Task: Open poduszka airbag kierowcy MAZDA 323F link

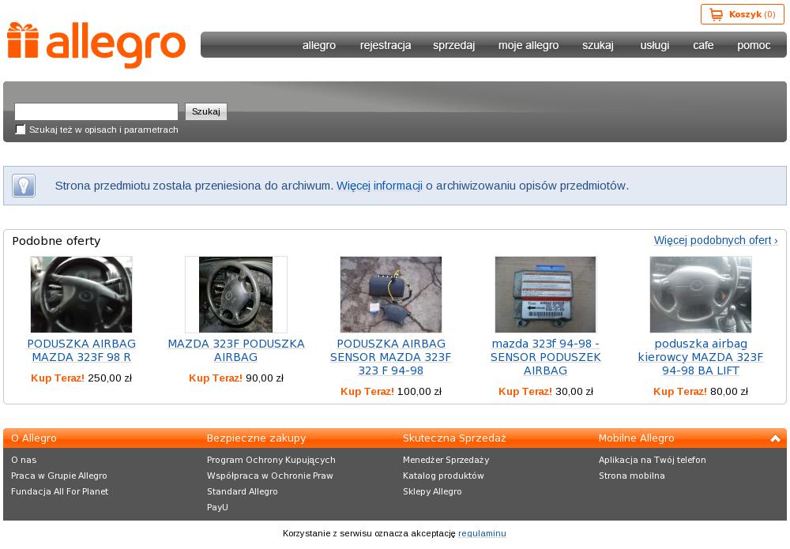Action: (700, 357)
